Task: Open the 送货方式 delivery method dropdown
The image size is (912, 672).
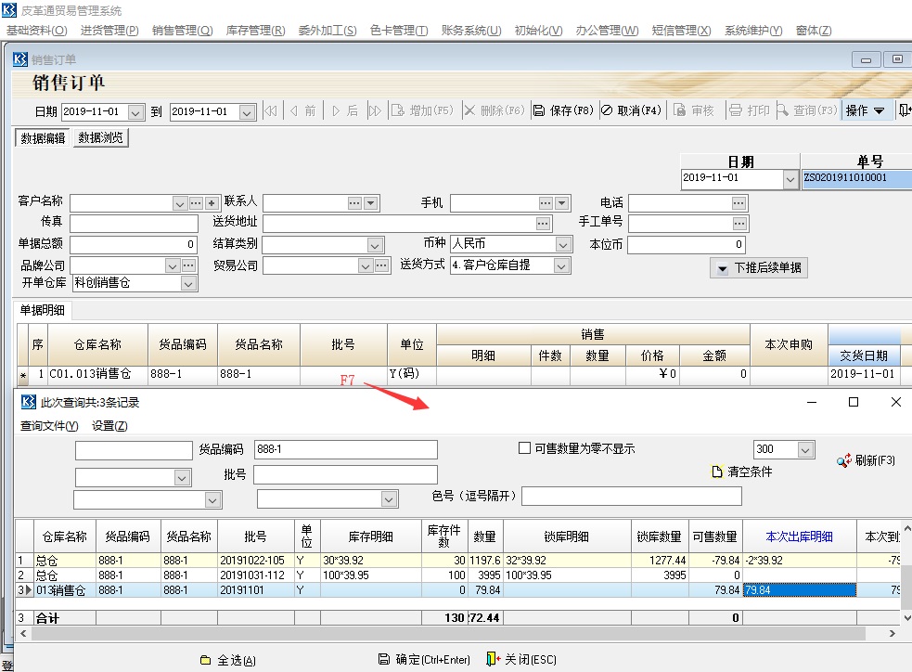Action: click(x=560, y=265)
